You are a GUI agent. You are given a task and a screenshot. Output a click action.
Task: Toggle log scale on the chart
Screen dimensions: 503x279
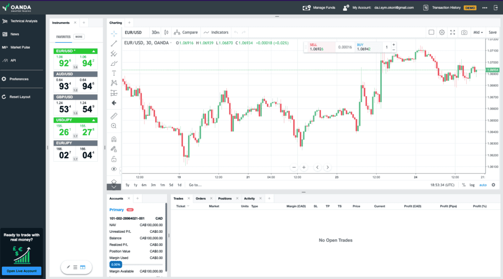pyautogui.click(x=472, y=185)
